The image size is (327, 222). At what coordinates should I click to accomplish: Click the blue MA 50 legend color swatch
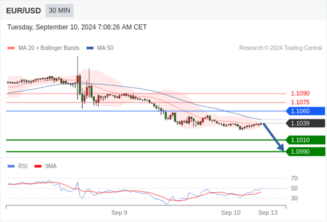pos(90,48)
